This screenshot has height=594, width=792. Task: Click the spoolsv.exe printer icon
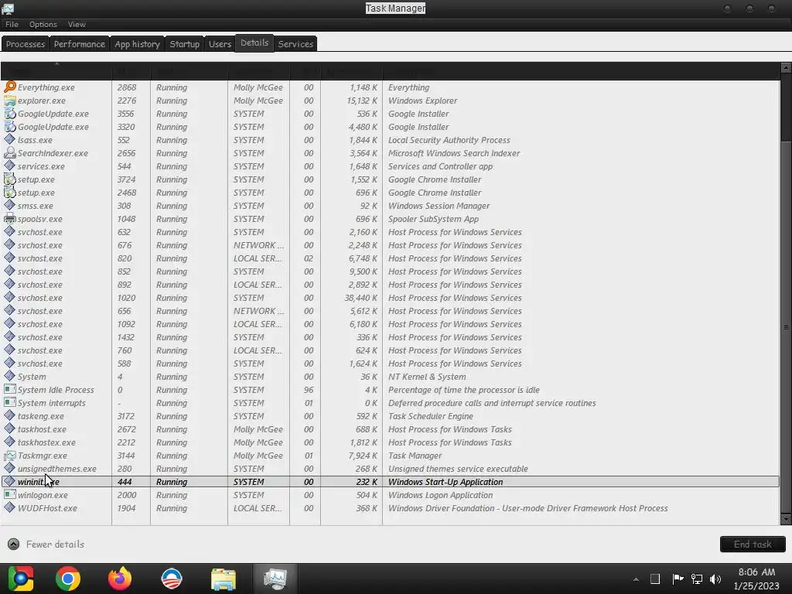[x=9, y=218]
